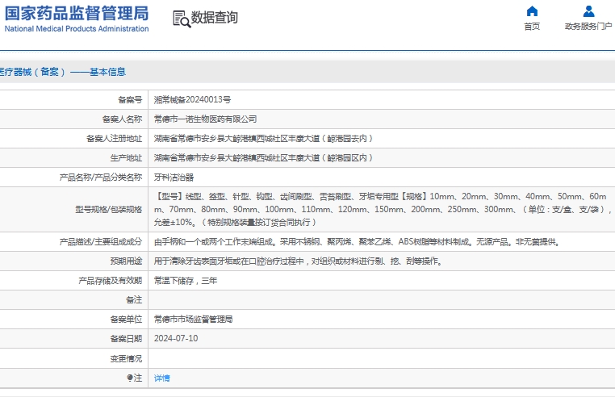Screen dimensions: 615x397
Task: Click the filing date 2024-07-10
Action: (176, 339)
